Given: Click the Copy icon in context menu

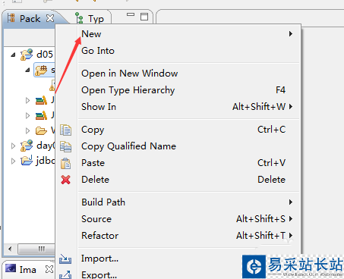Looking at the screenshot, I should (x=65, y=130).
